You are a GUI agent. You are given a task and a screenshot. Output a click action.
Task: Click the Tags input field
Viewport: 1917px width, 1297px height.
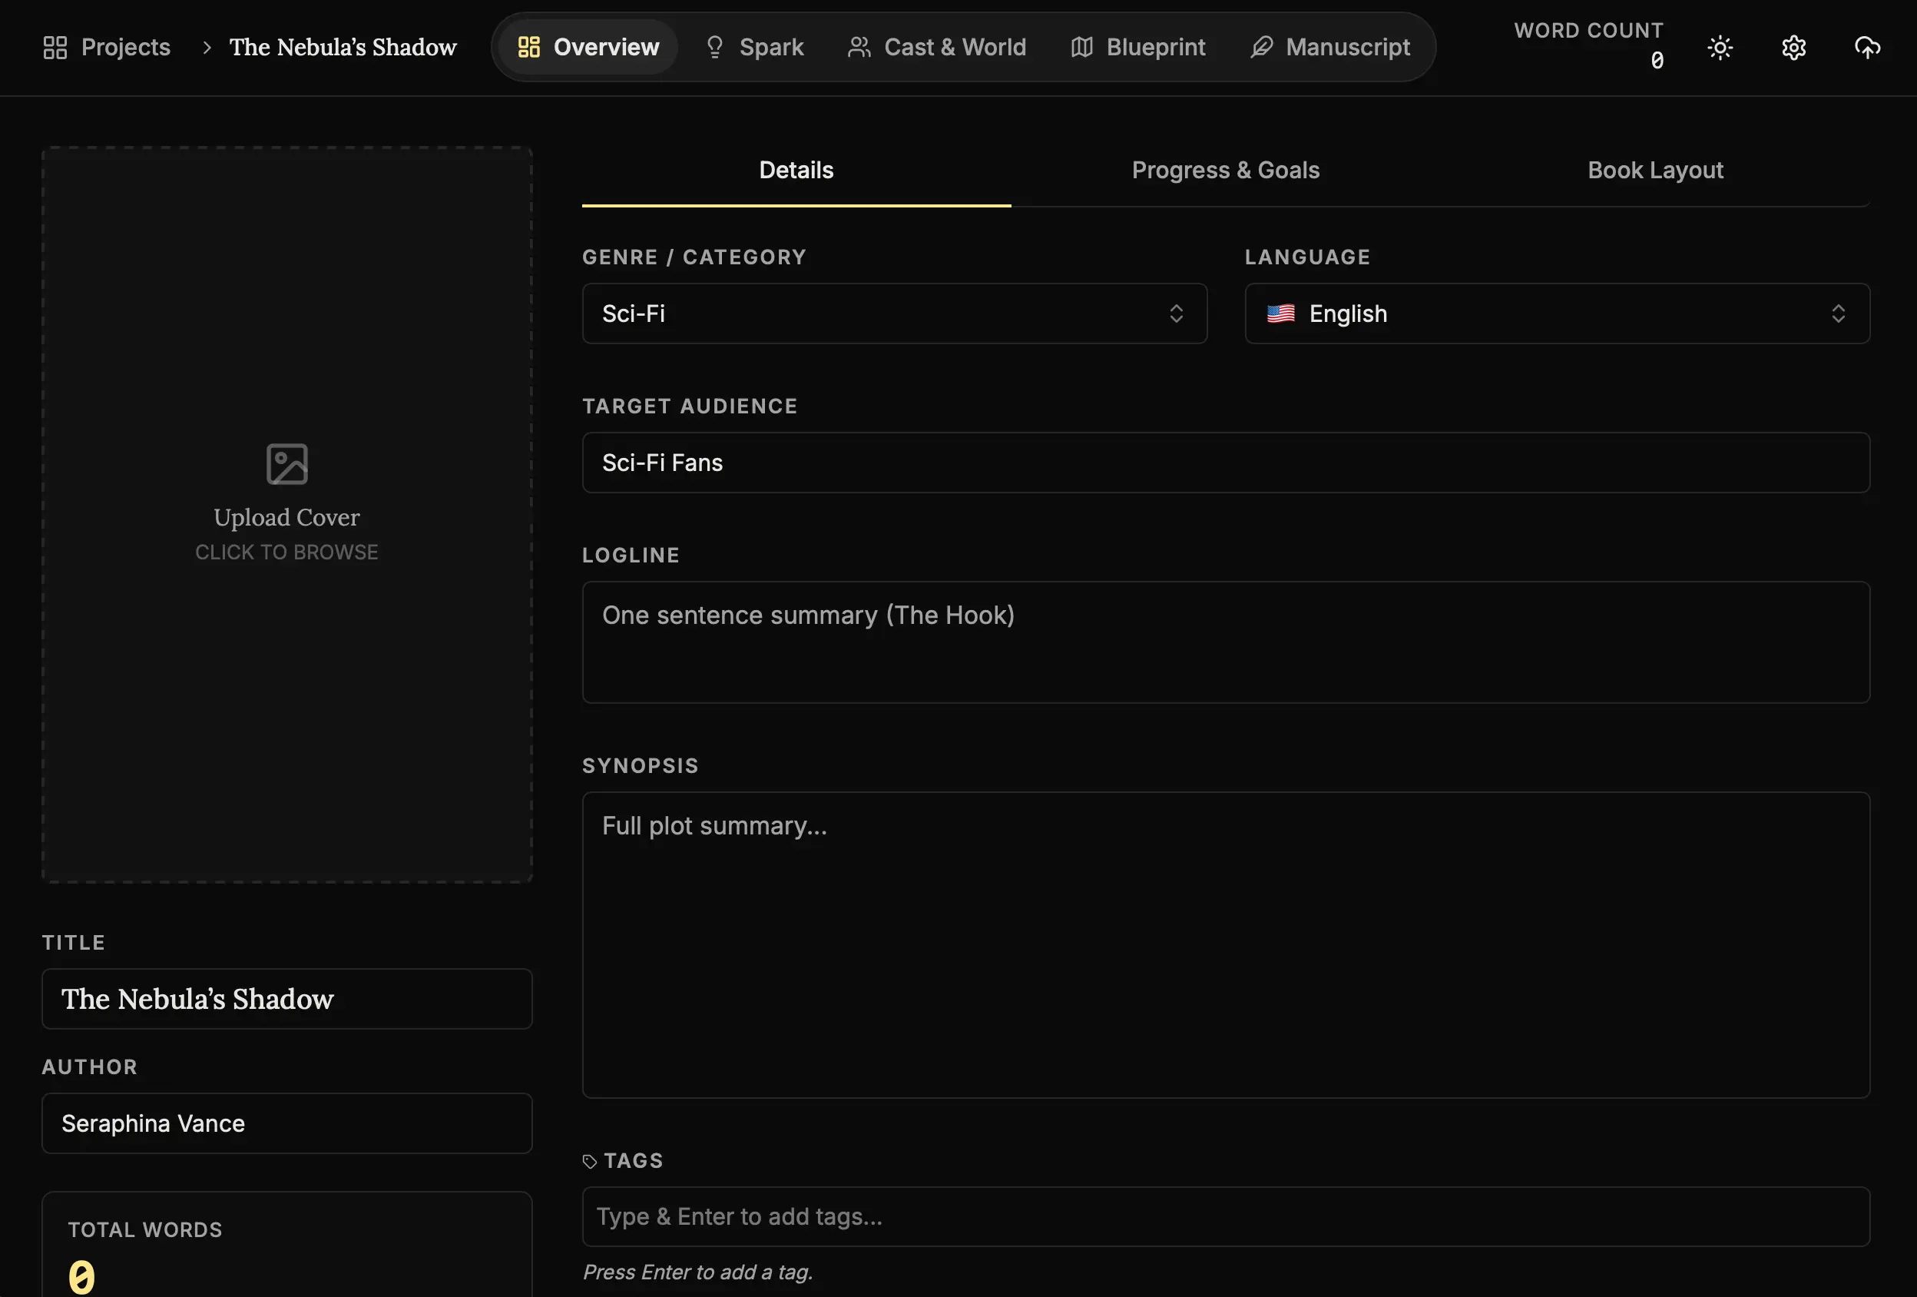[1225, 1216]
